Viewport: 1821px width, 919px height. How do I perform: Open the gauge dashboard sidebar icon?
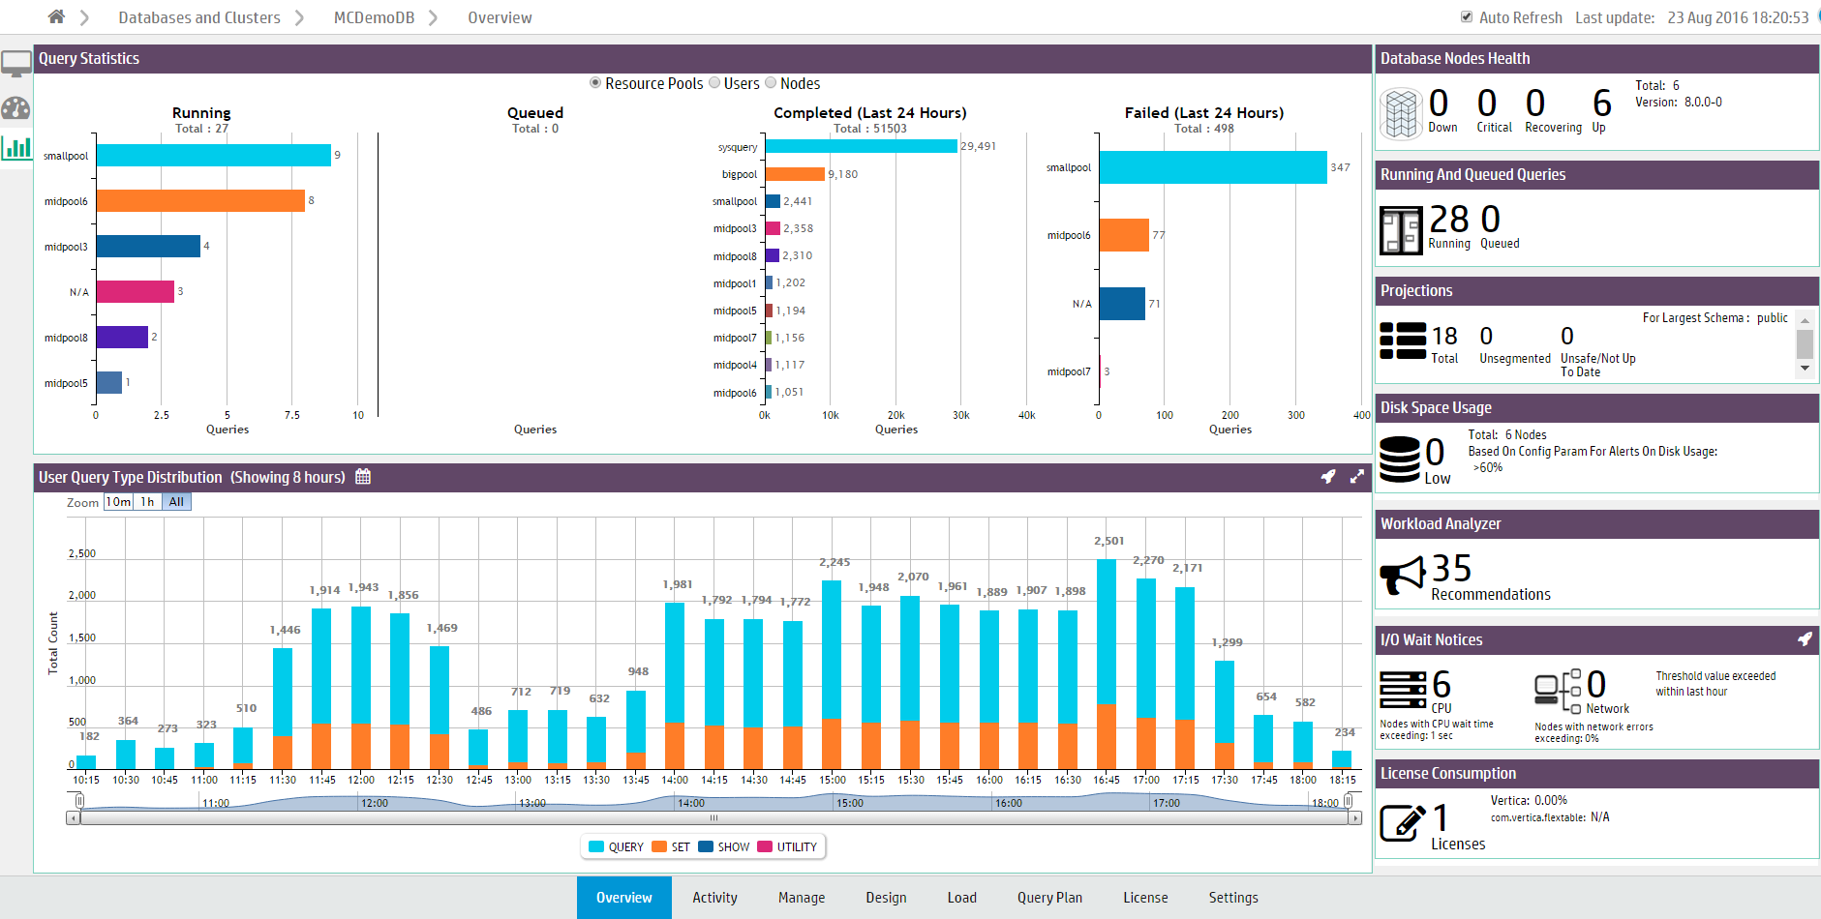(16, 108)
